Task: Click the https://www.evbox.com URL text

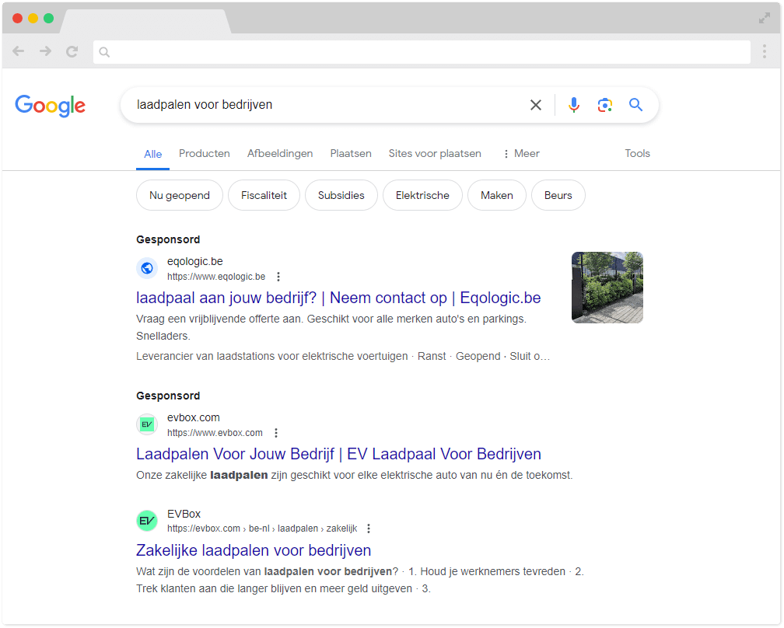Action: coord(215,433)
